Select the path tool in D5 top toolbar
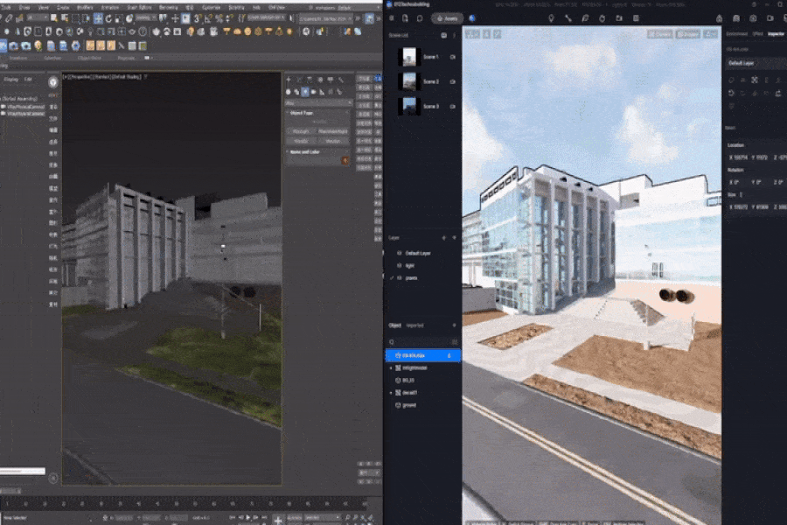This screenshot has width=787, height=525. point(568,18)
